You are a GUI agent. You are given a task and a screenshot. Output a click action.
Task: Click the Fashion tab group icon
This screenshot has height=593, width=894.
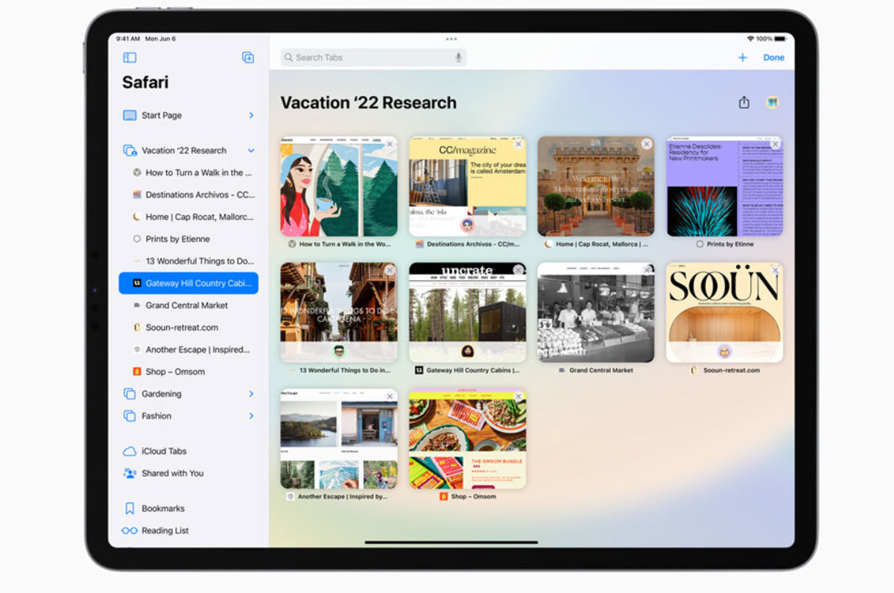130,416
